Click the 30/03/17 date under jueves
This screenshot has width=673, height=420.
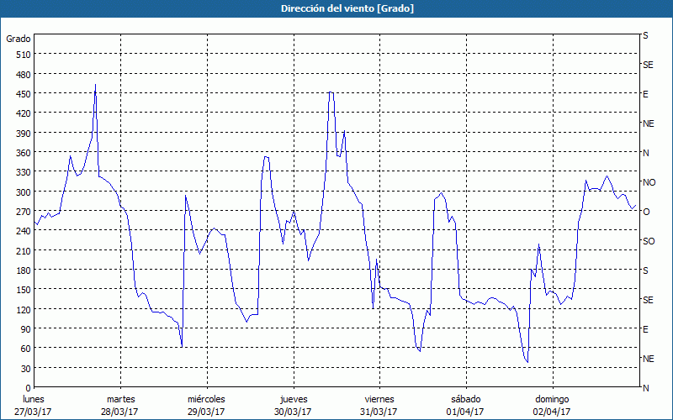[293, 412]
